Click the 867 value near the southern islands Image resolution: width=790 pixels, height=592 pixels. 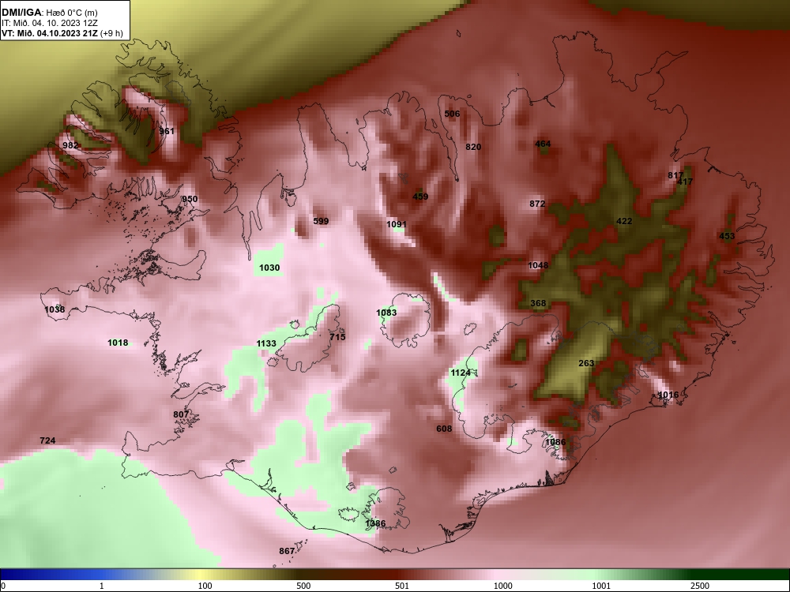click(x=287, y=551)
